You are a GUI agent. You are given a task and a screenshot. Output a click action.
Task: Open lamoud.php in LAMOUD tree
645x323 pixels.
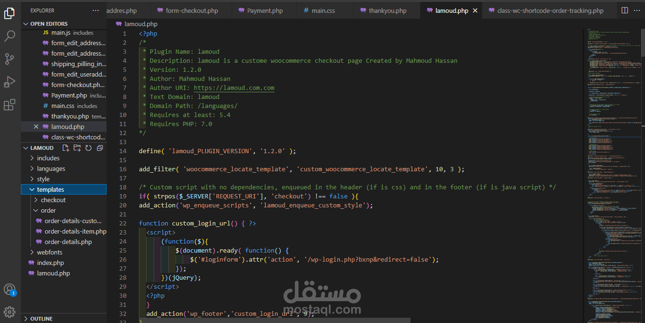[x=64, y=274]
